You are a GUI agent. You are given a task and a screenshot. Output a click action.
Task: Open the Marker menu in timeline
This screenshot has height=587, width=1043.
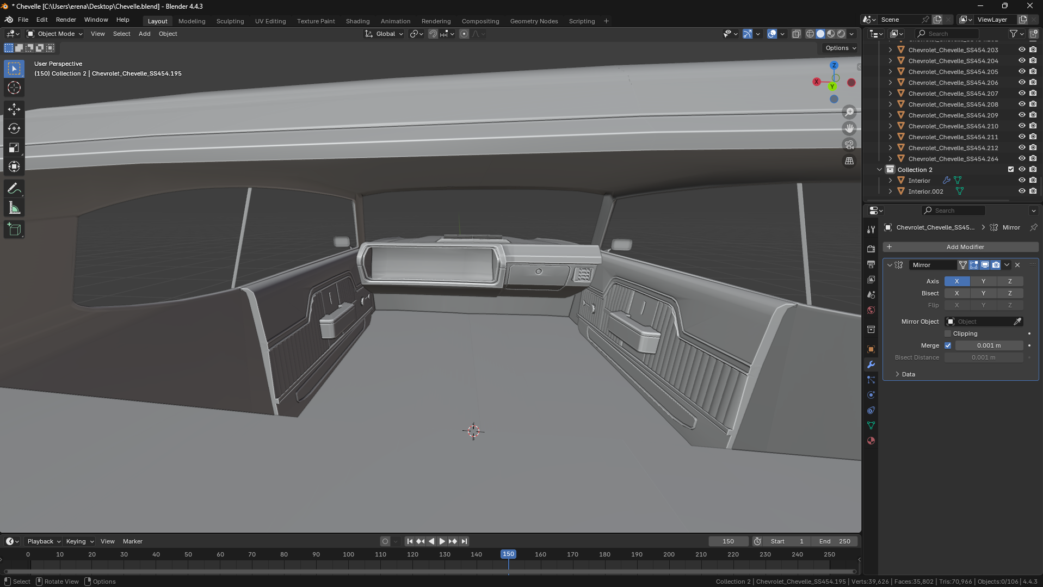click(x=132, y=541)
